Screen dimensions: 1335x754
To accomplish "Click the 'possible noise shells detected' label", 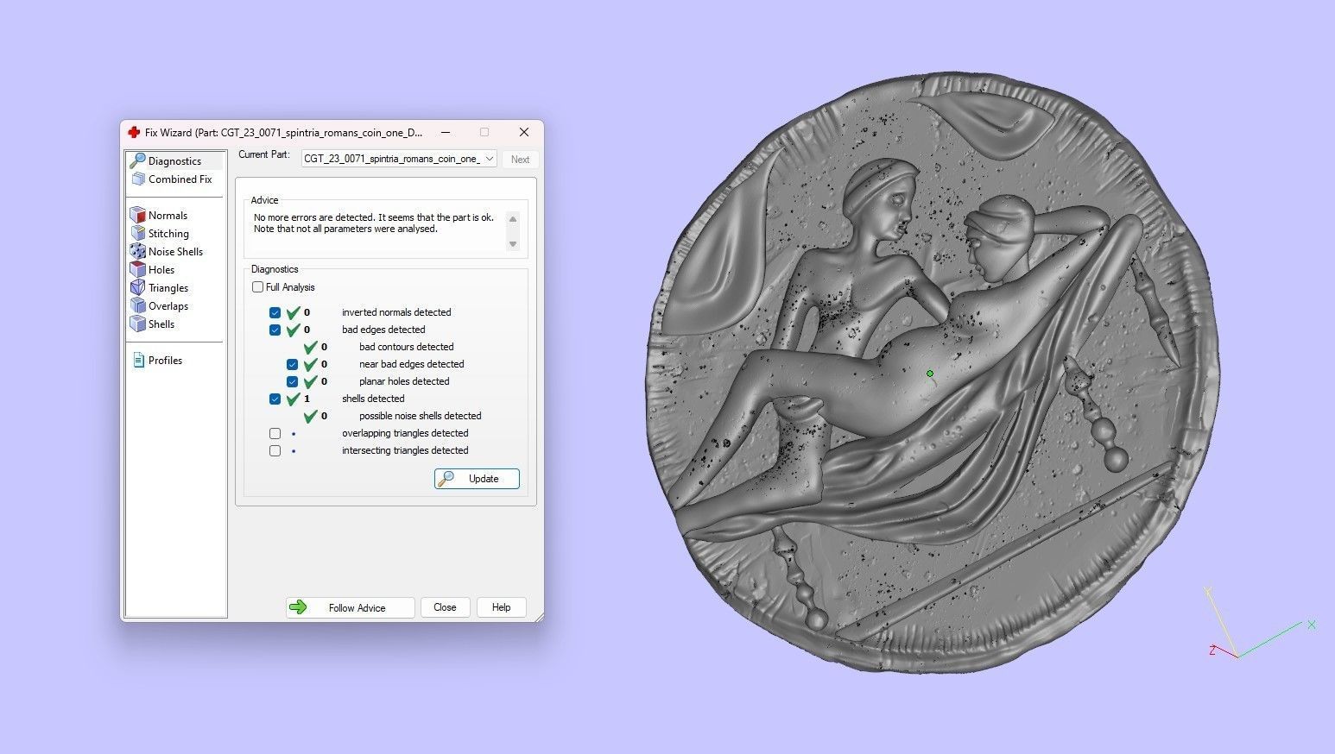I will 421,416.
